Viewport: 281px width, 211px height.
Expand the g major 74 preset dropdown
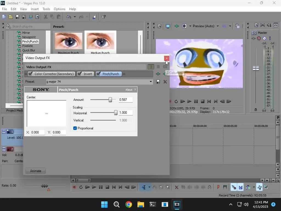[x=151, y=82]
